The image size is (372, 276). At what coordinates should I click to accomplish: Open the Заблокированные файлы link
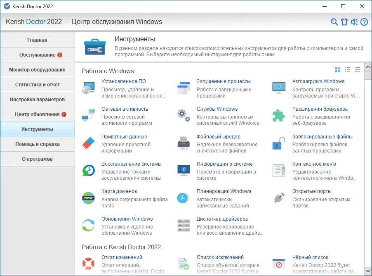coord(322,137)
